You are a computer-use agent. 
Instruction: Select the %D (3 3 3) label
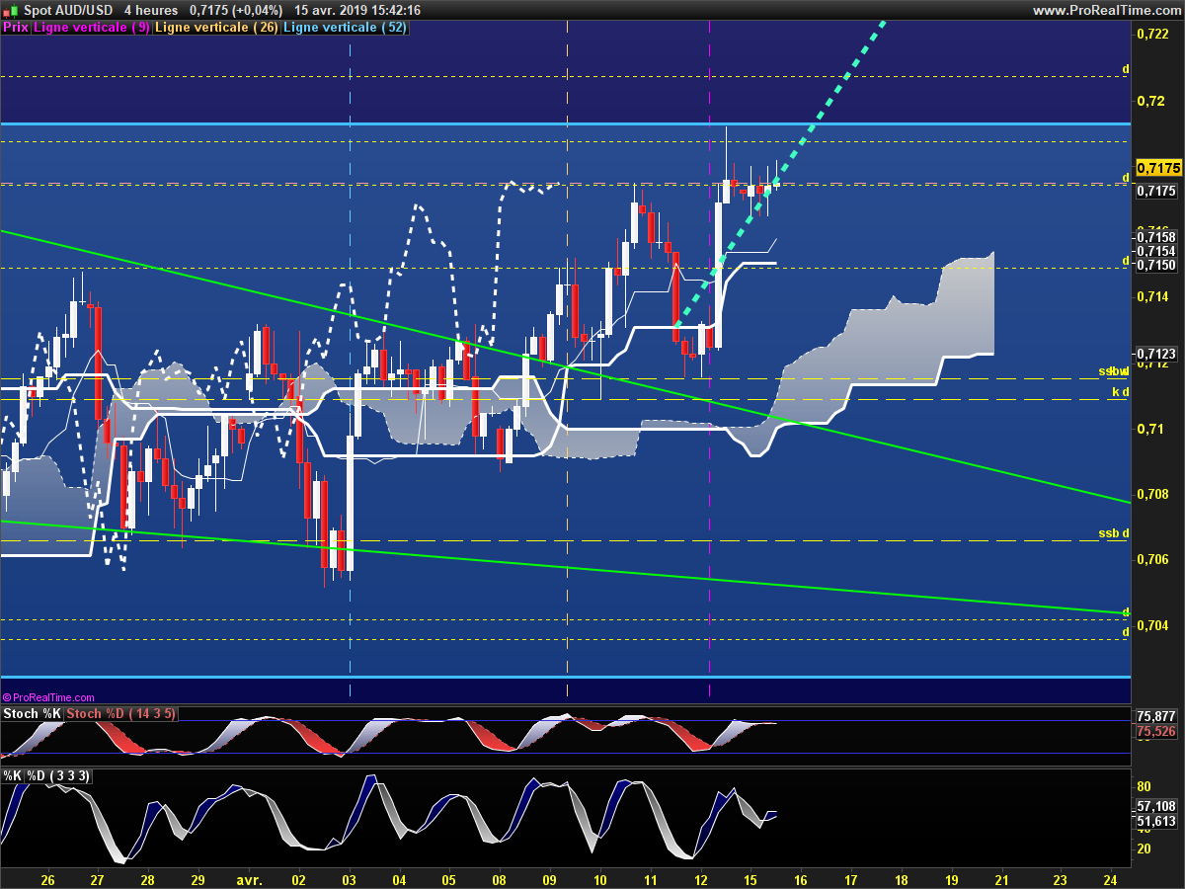pyautogui.click(x=59, y=776)
